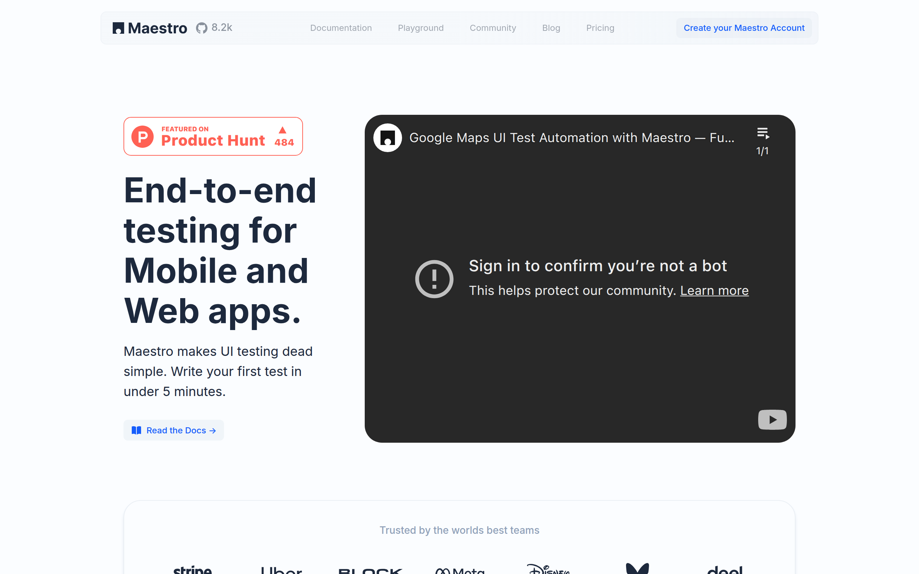Click the book icon in Read the Docs

click(136, 430)
